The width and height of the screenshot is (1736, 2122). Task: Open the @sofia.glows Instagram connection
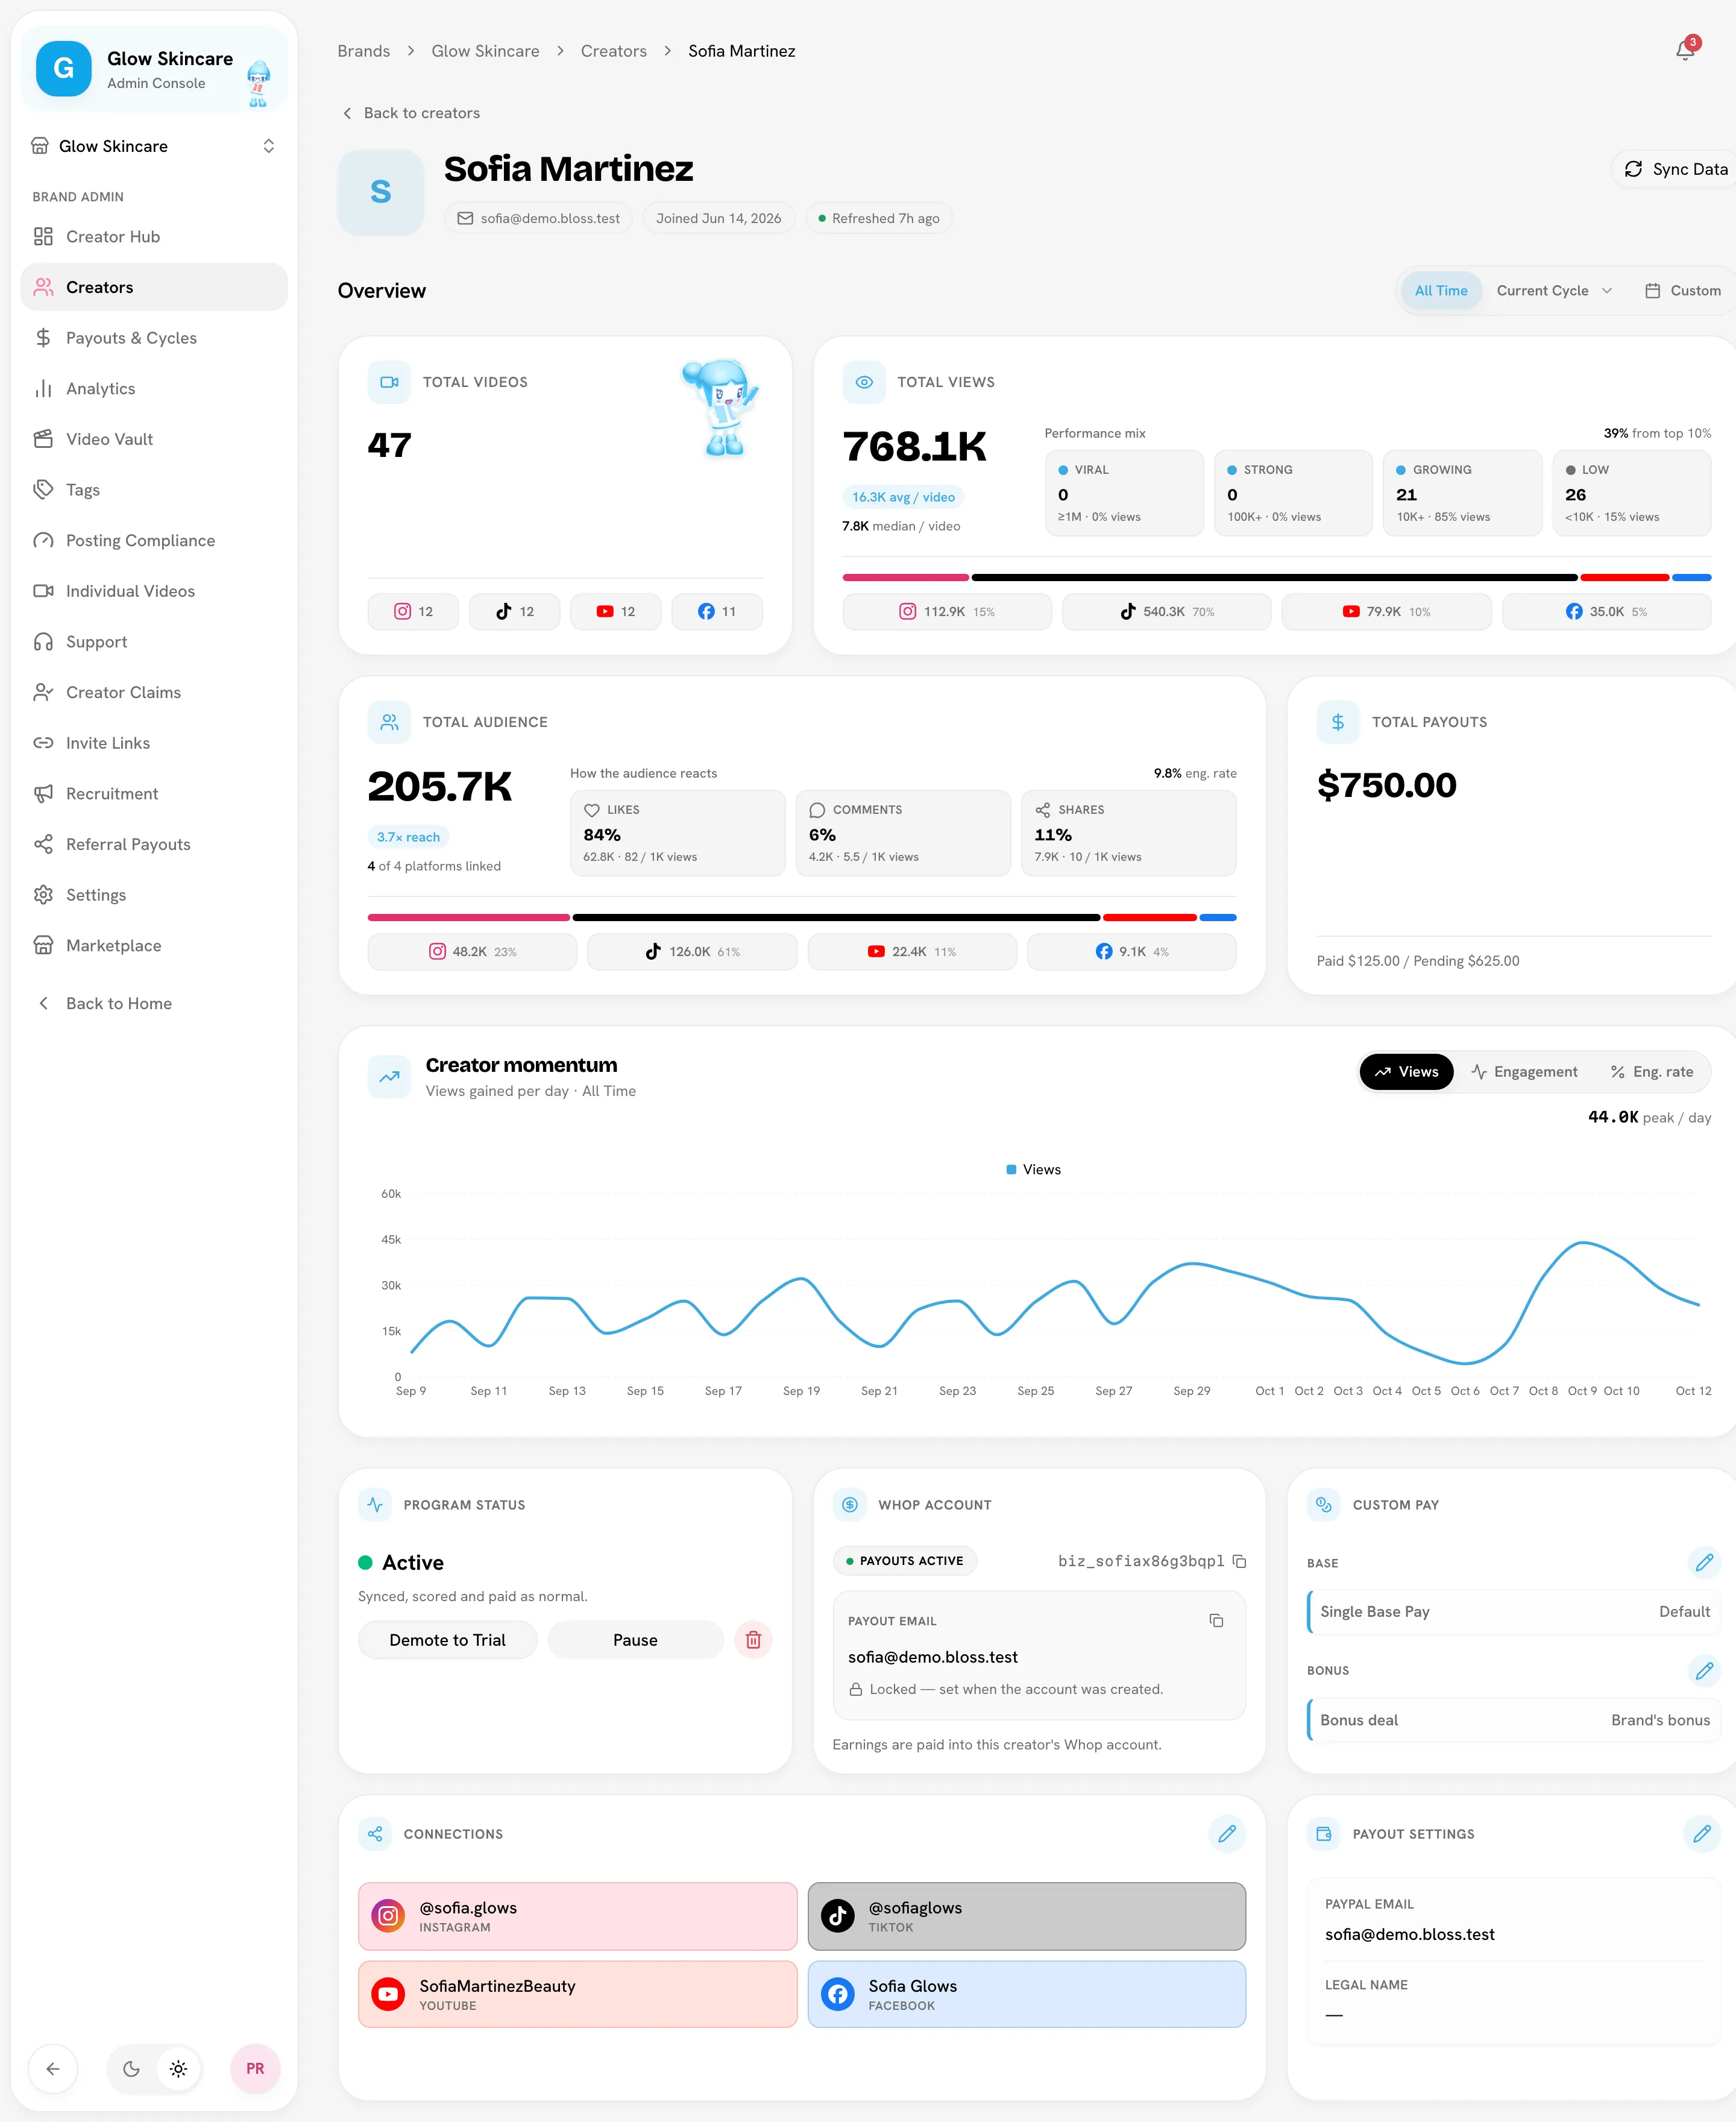tap(578, 1917)
